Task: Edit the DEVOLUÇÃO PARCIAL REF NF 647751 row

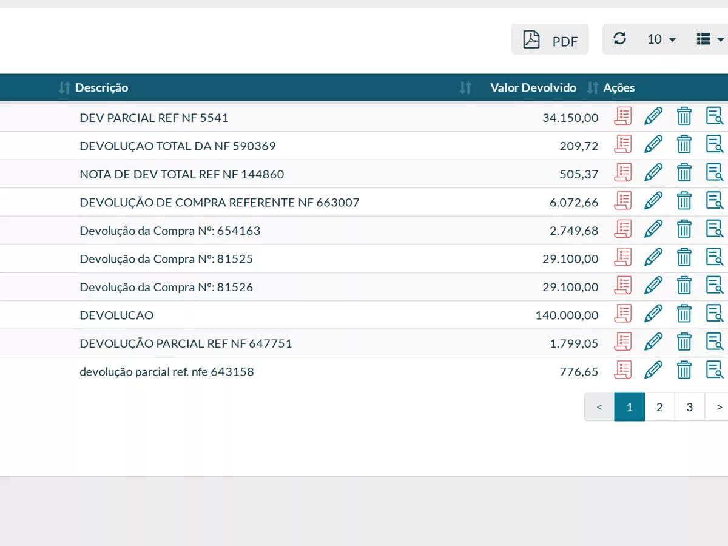Action: 653,342
